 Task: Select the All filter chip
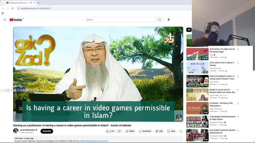[x=189, y=30]
